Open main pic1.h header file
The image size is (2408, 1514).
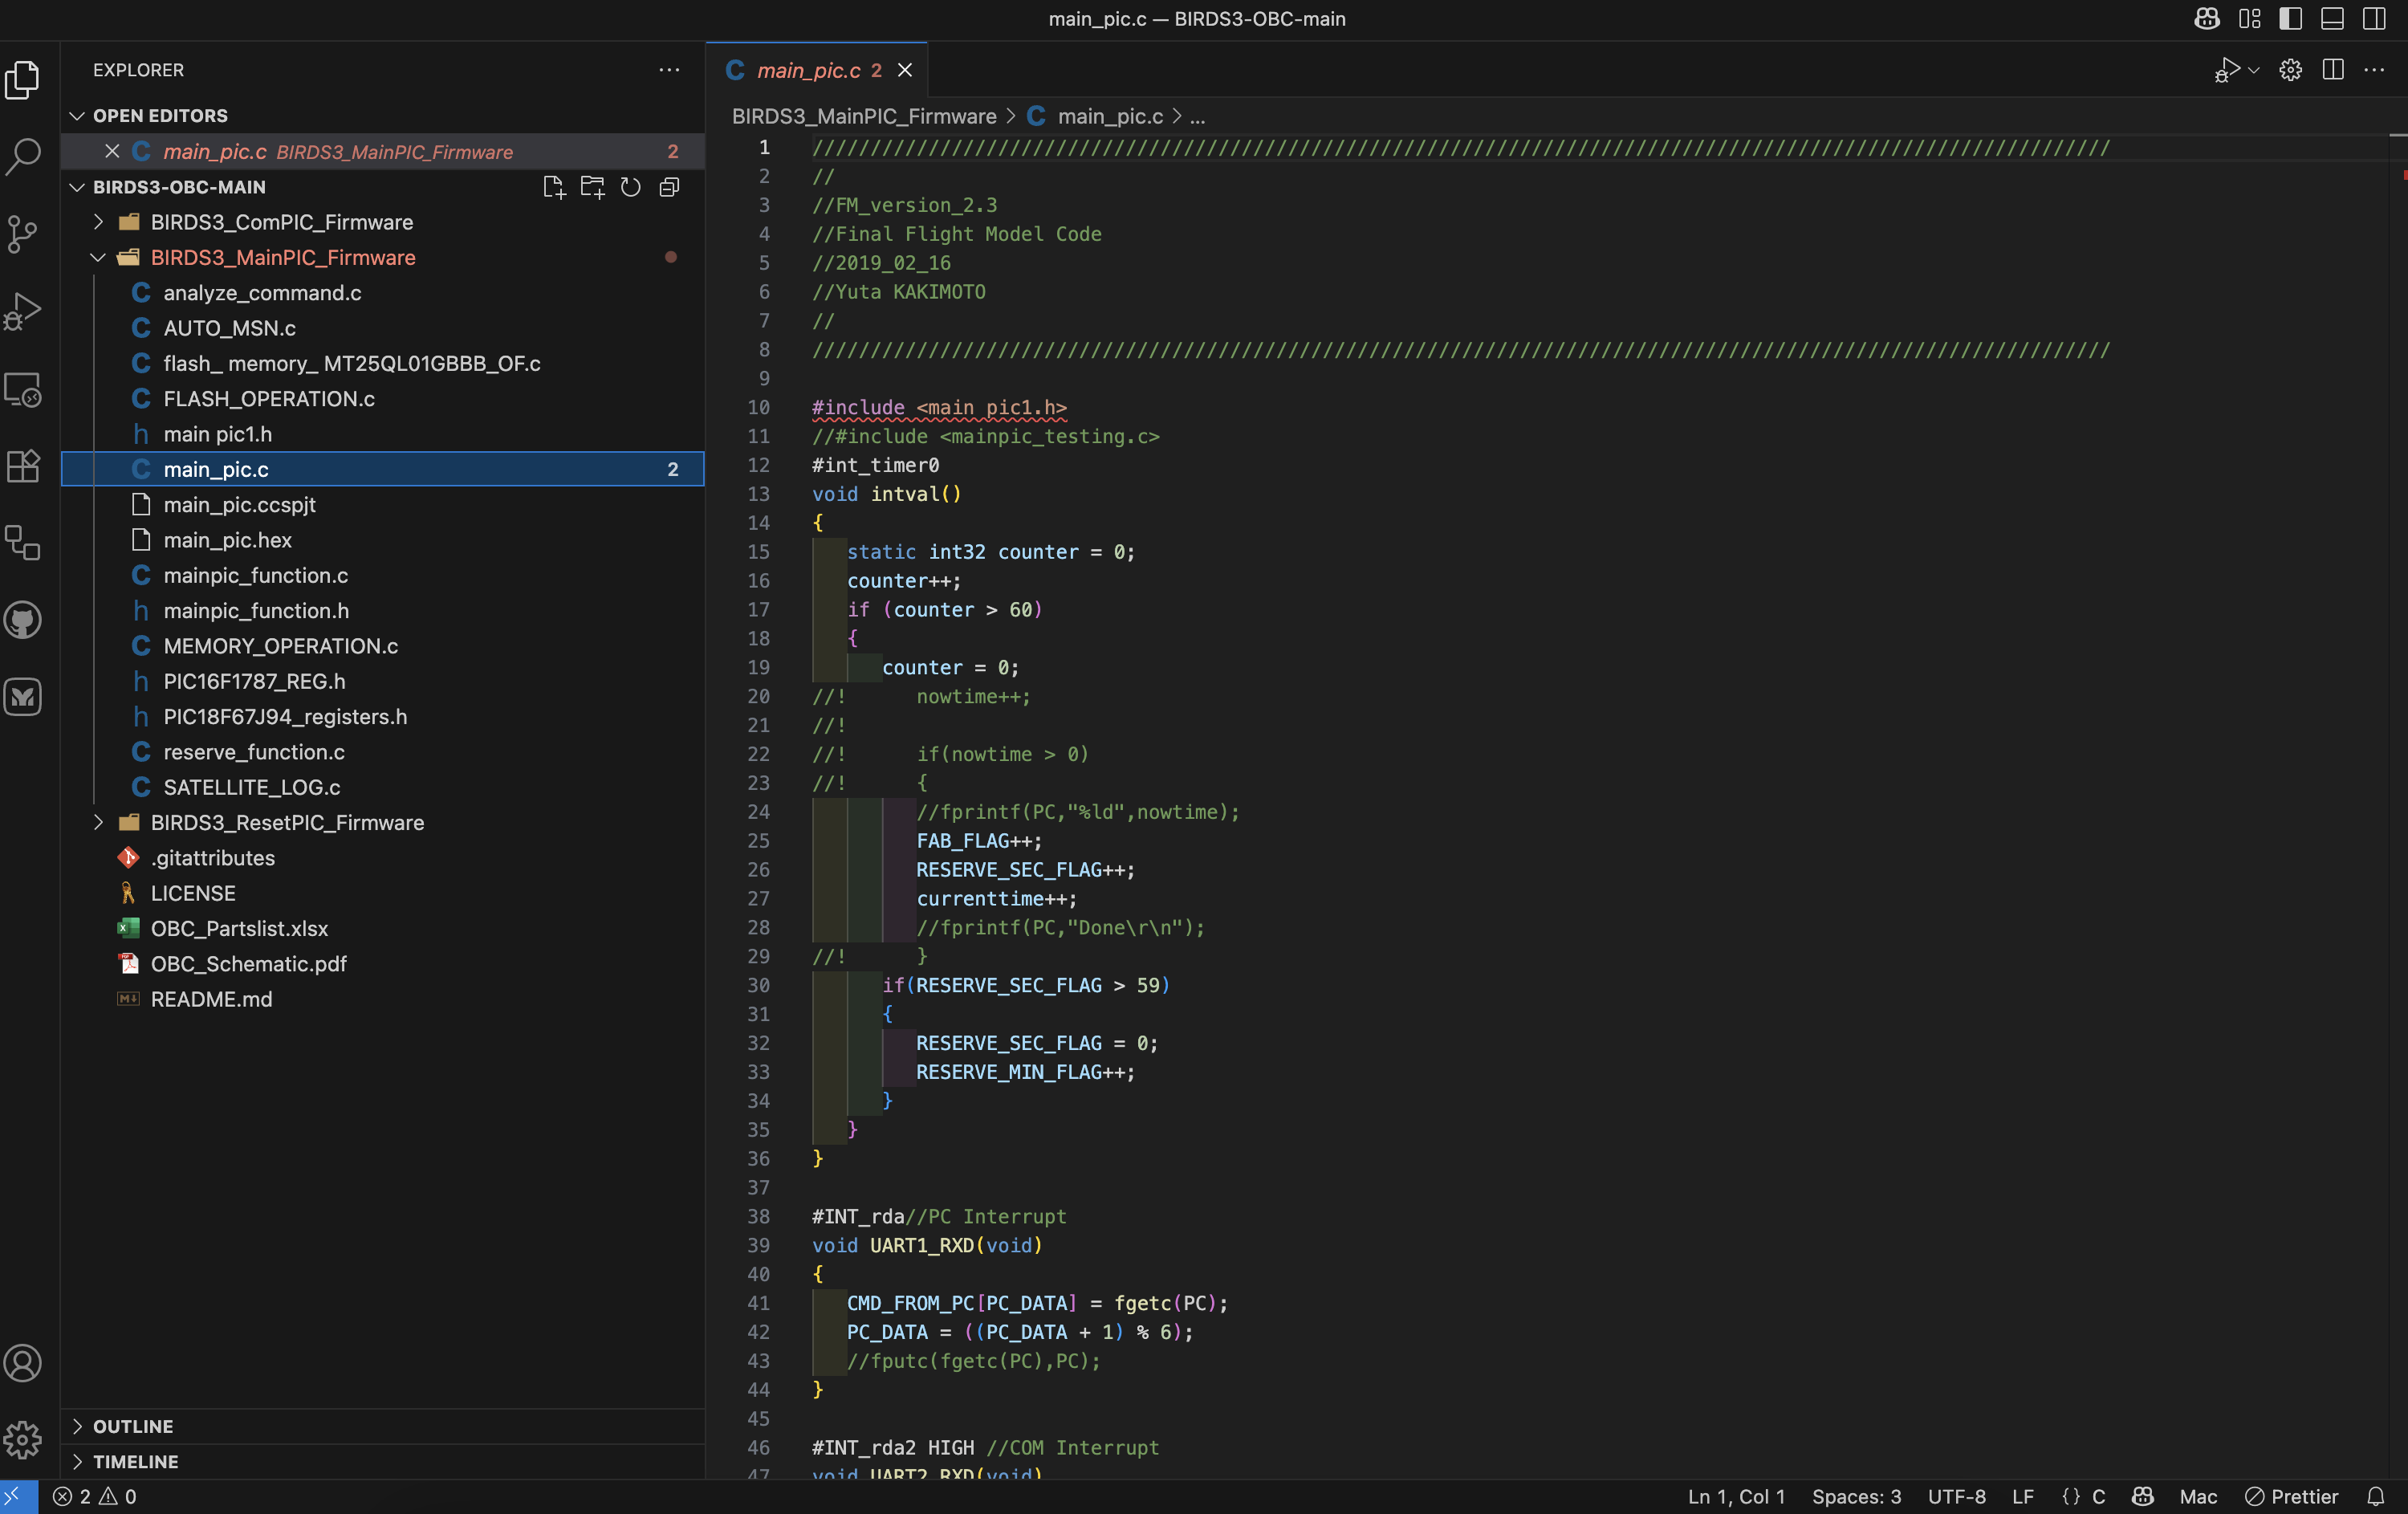click(217, 434)
